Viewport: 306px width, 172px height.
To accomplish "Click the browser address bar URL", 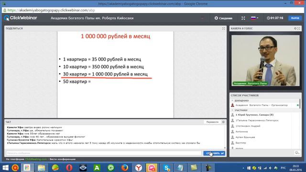I will click(x=51, y=10).
